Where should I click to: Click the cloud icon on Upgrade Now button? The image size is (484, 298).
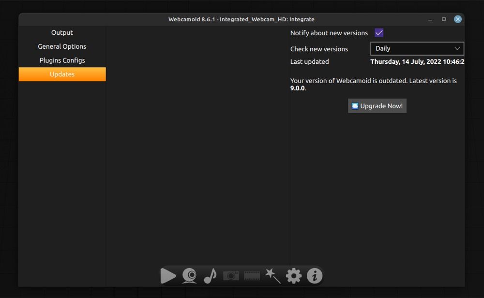point(355,106)
